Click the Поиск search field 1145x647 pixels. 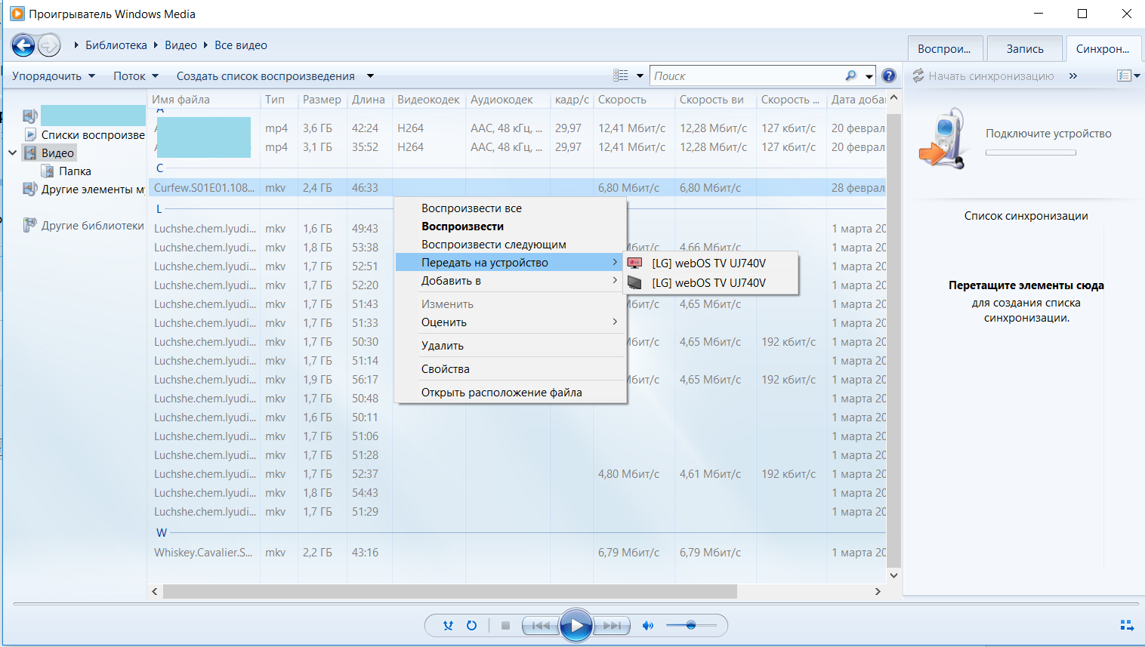click(746, 75)
